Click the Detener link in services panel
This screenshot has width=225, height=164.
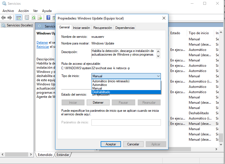coord(42,43)
